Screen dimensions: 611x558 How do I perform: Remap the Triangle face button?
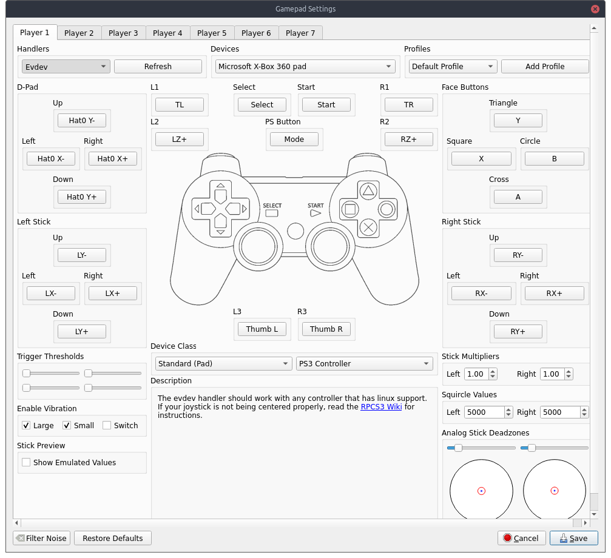[518, 120]
